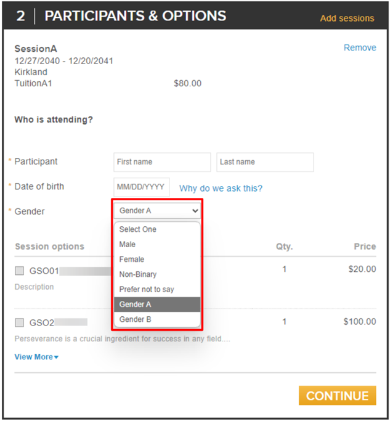Focus the Last name input field
Image resolution: width=390 pixels, height=421 pixels.
point(265,162)
